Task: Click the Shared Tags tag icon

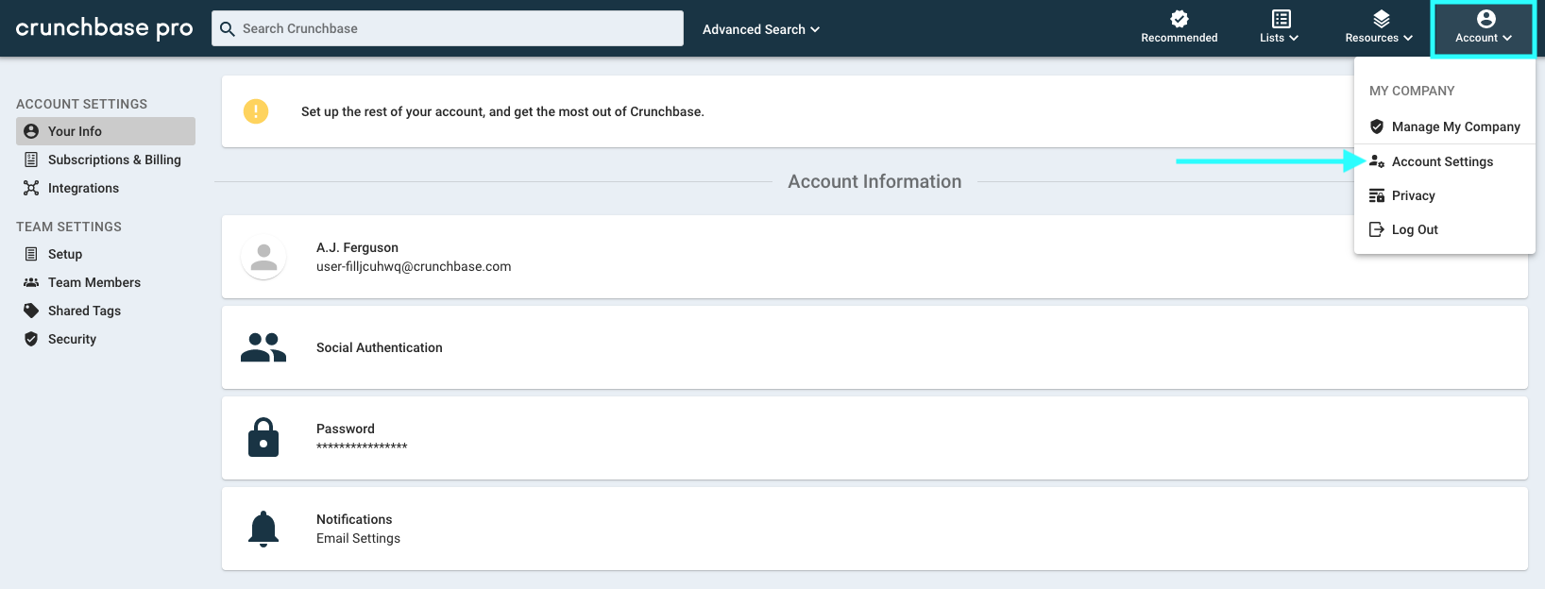Action: [x=31, y=311]
